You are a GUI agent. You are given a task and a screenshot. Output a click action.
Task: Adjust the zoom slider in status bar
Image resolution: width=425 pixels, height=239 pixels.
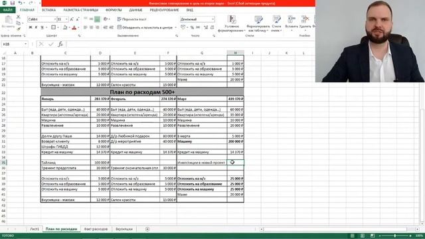(395, 236)
